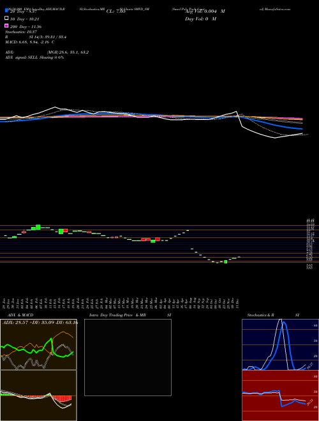Screen dimensions: 319x421
Task: Click the white 50 Day legend swatch
Action: [x=6, y=18]
